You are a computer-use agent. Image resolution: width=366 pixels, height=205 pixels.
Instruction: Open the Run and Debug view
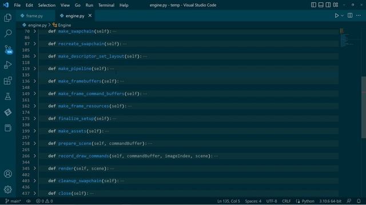pyautogui.click(x=7, y=65)
